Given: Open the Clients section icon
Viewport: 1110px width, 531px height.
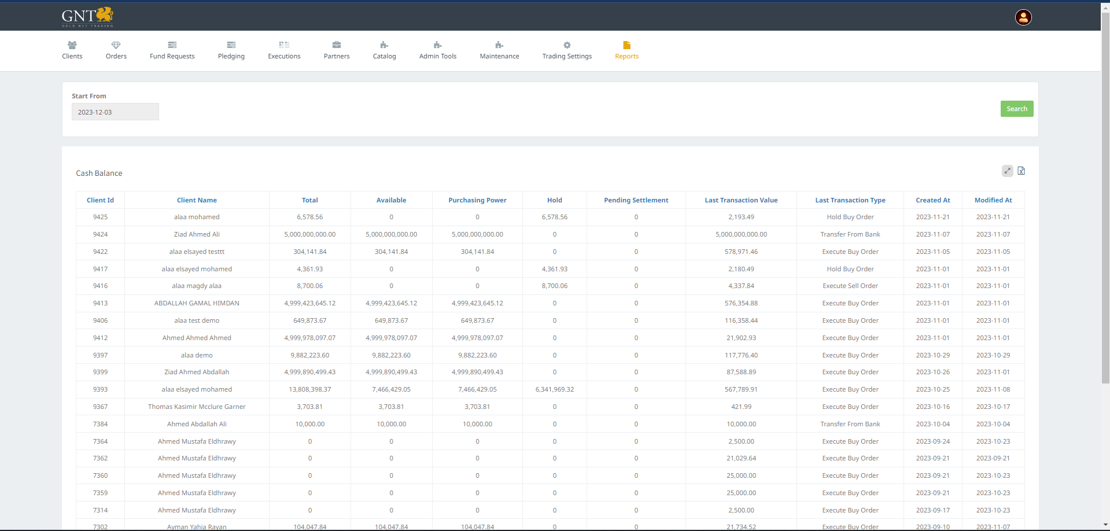Looking at the screenshot, I should (x=72, y=45).
